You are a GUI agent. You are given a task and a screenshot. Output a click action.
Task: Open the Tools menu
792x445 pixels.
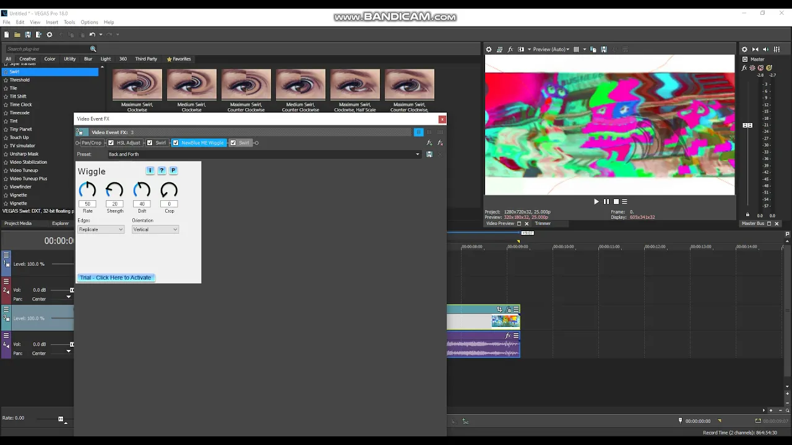click(x=69, y=22)
